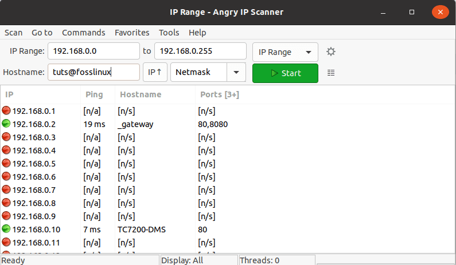Click the red status dot for 192.168.0.6

pyautogui.click(x=6, y=176)
